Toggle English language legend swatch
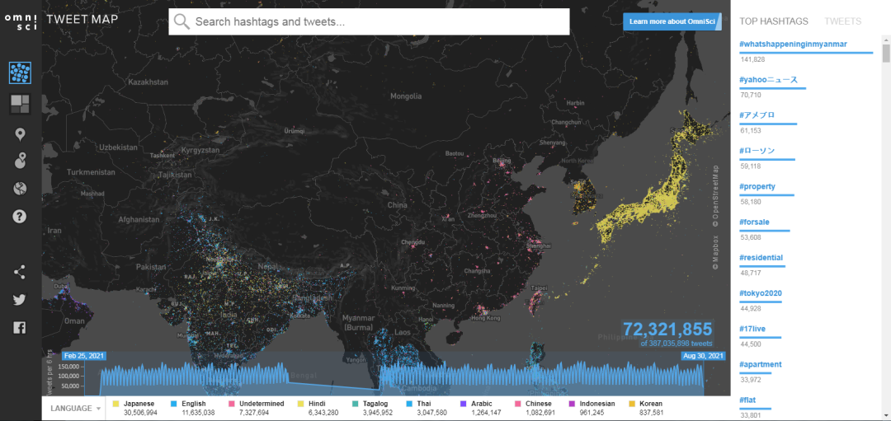The height and width of the screenshot is (421, 891). click(x=173, y=404)
